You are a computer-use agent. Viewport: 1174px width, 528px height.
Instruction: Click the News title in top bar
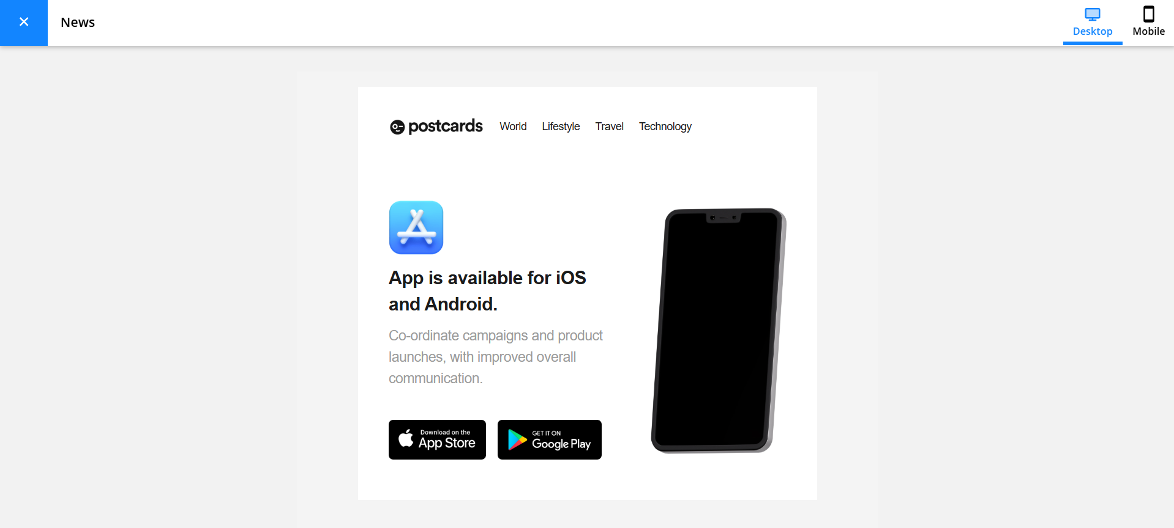click(x=78, y=23)
